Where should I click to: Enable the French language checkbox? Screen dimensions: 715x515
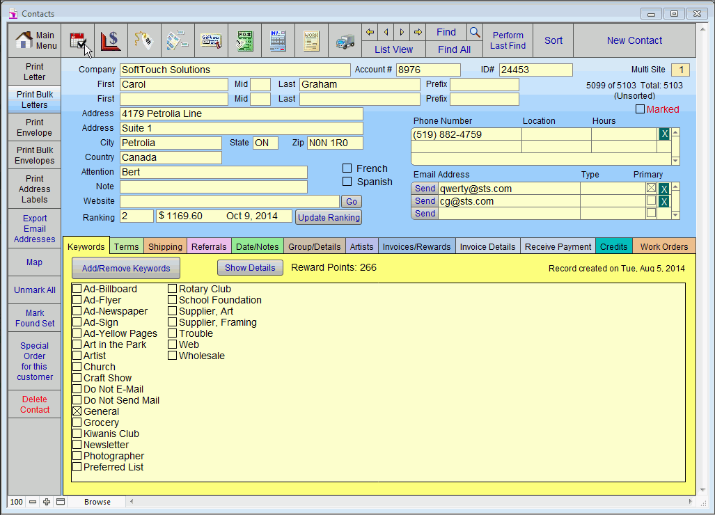tap(347, 168)
